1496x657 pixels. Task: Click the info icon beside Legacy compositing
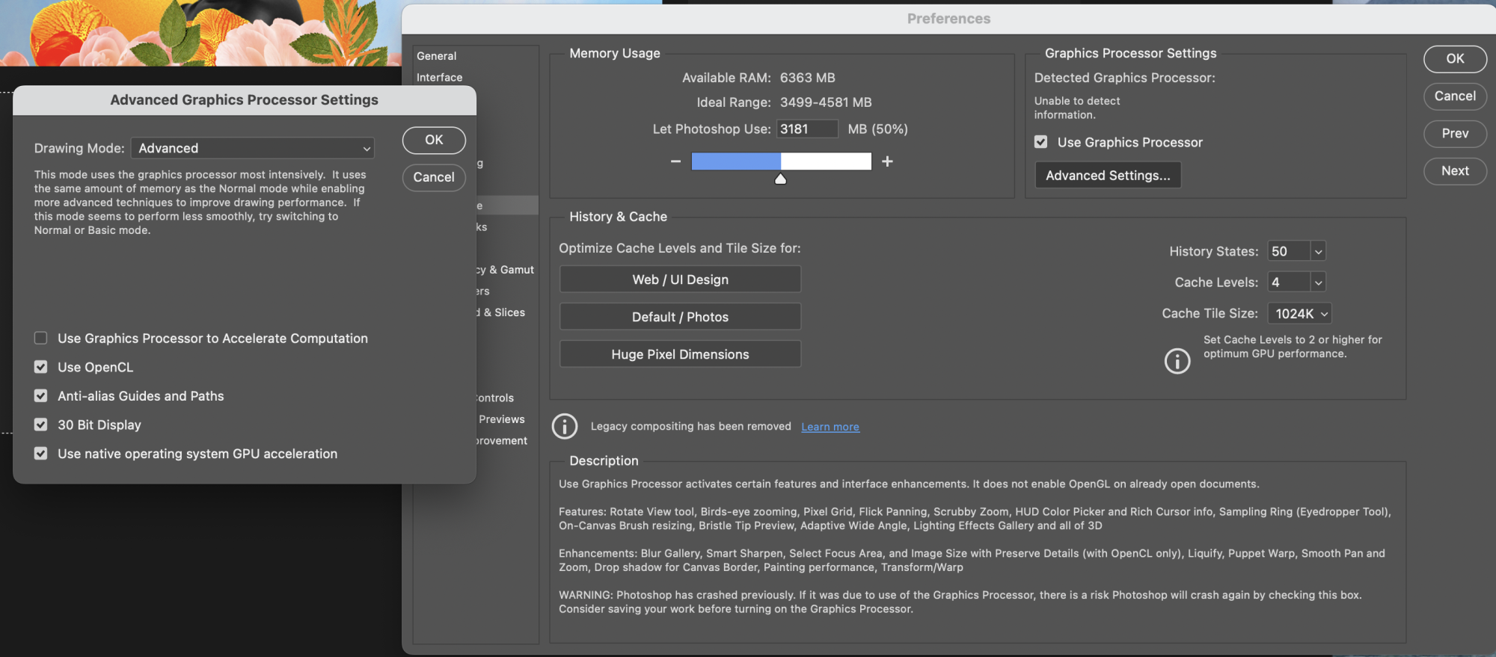565,427
